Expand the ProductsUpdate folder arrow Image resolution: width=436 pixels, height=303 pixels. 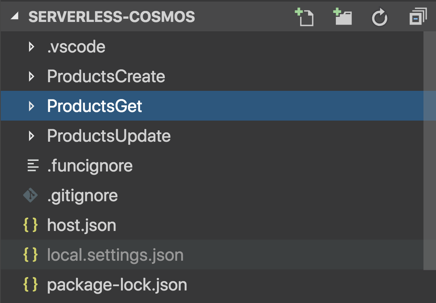pyautogui.click(x=32, y=136)
